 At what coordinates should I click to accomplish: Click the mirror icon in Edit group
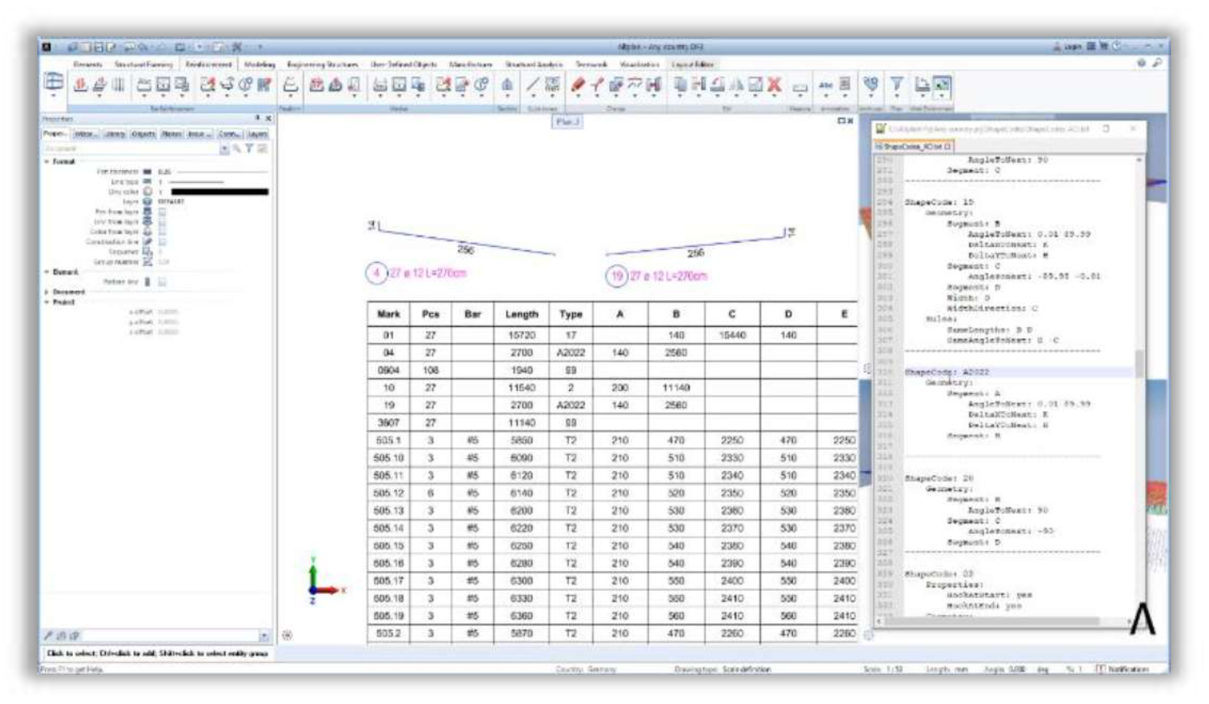click(x=736, y=84)
